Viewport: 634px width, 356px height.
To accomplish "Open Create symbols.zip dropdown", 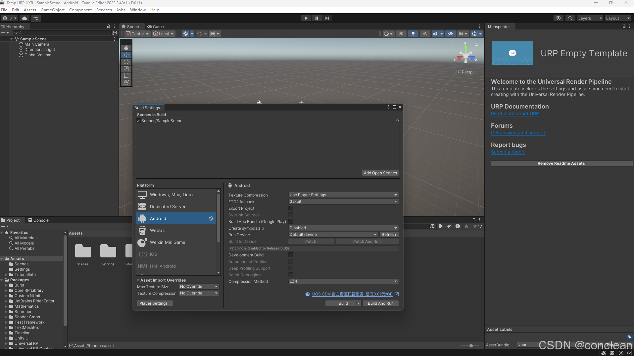I will click(343, 228).
